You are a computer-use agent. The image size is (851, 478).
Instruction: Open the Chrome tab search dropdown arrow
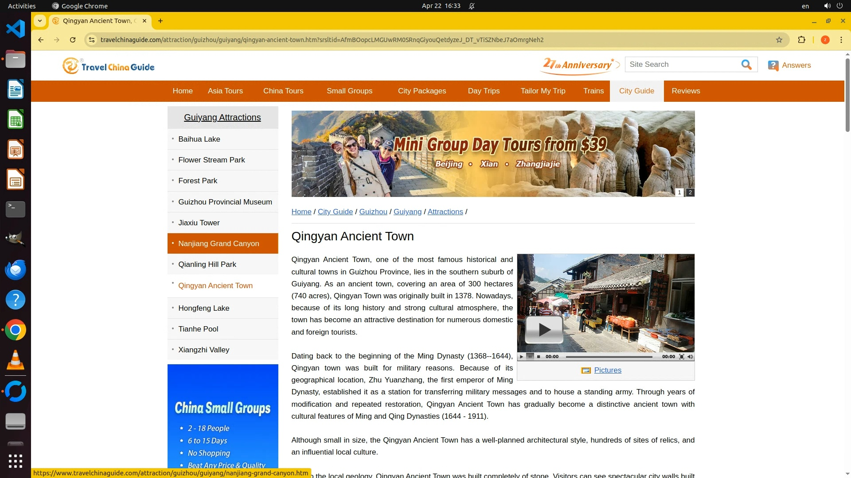tap(40, 21)
